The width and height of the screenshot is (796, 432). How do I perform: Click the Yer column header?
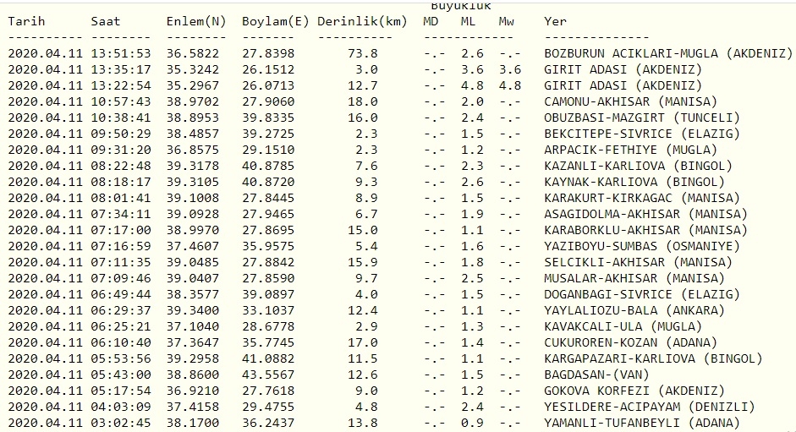(556, 21)
